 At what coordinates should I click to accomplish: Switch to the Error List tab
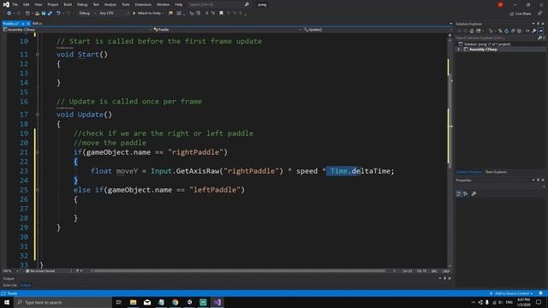click(x=9, y=285)
